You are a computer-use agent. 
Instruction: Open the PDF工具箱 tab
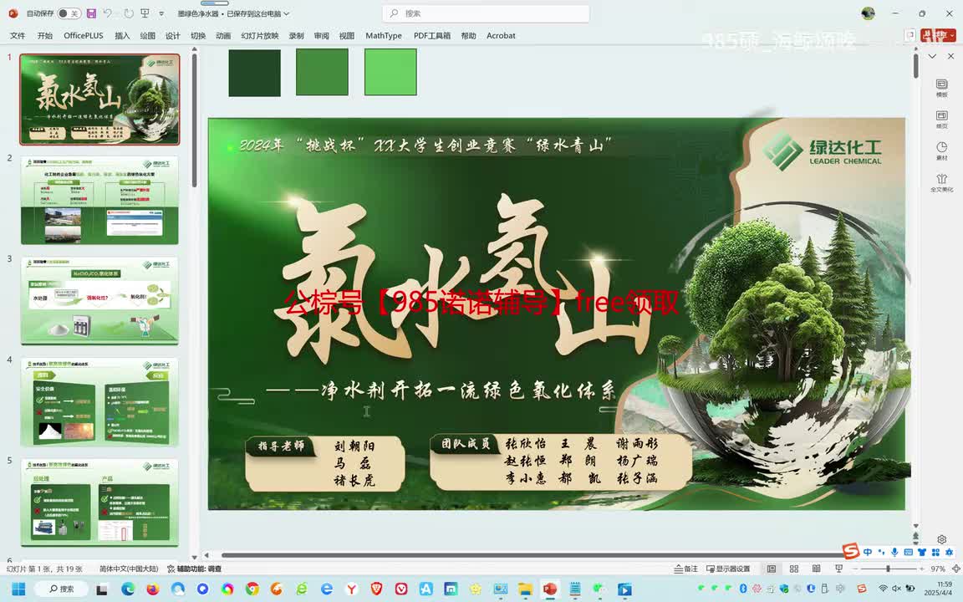click(431, 36)
